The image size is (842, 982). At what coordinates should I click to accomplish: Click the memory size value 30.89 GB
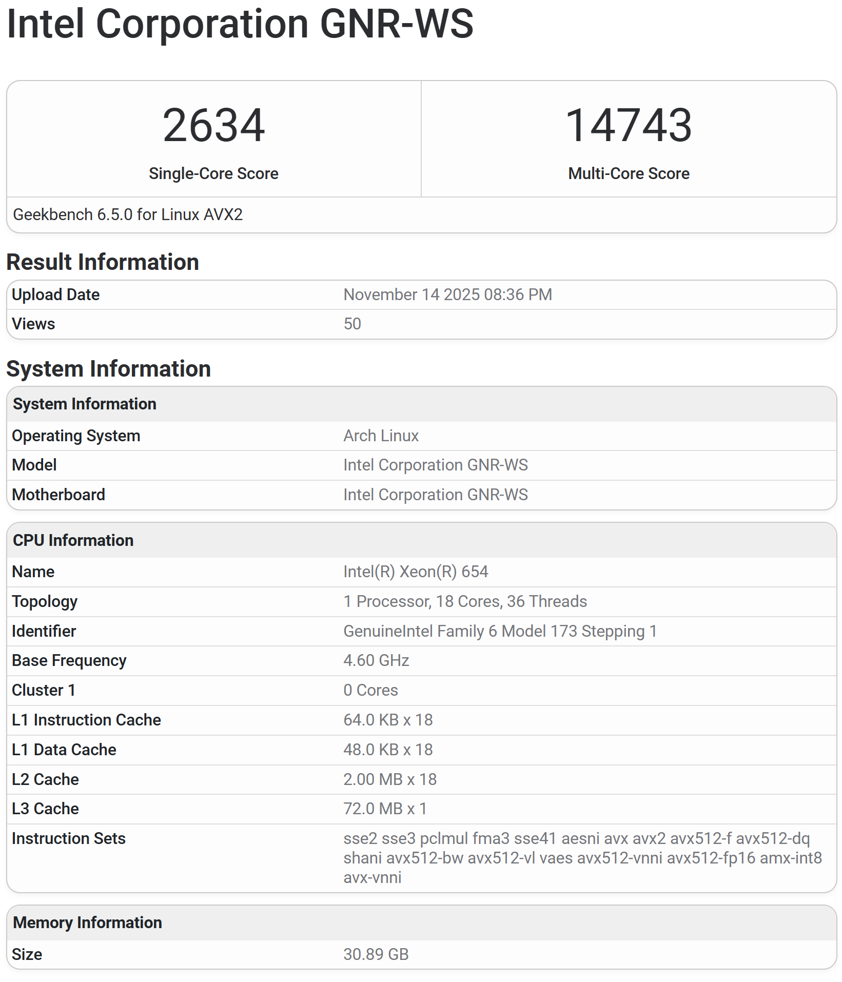(x=376, y=954)
